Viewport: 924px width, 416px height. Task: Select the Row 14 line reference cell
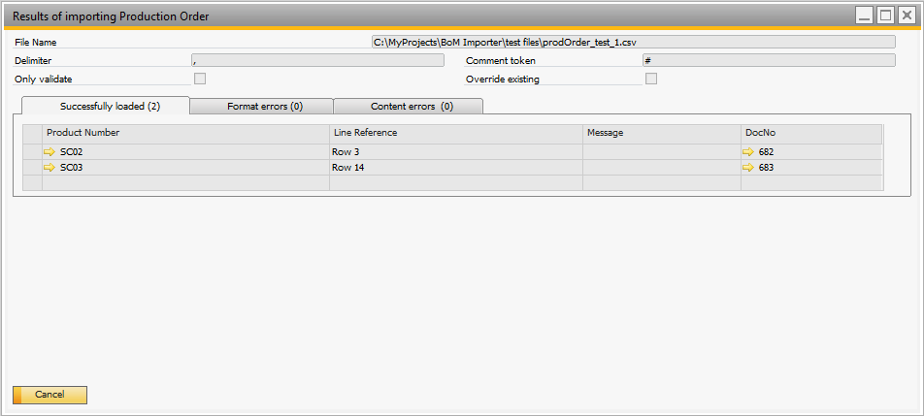tap(454, 168)
